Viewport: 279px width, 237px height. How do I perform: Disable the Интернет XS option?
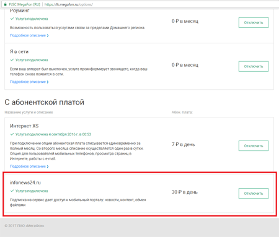(x=254, y=146)
